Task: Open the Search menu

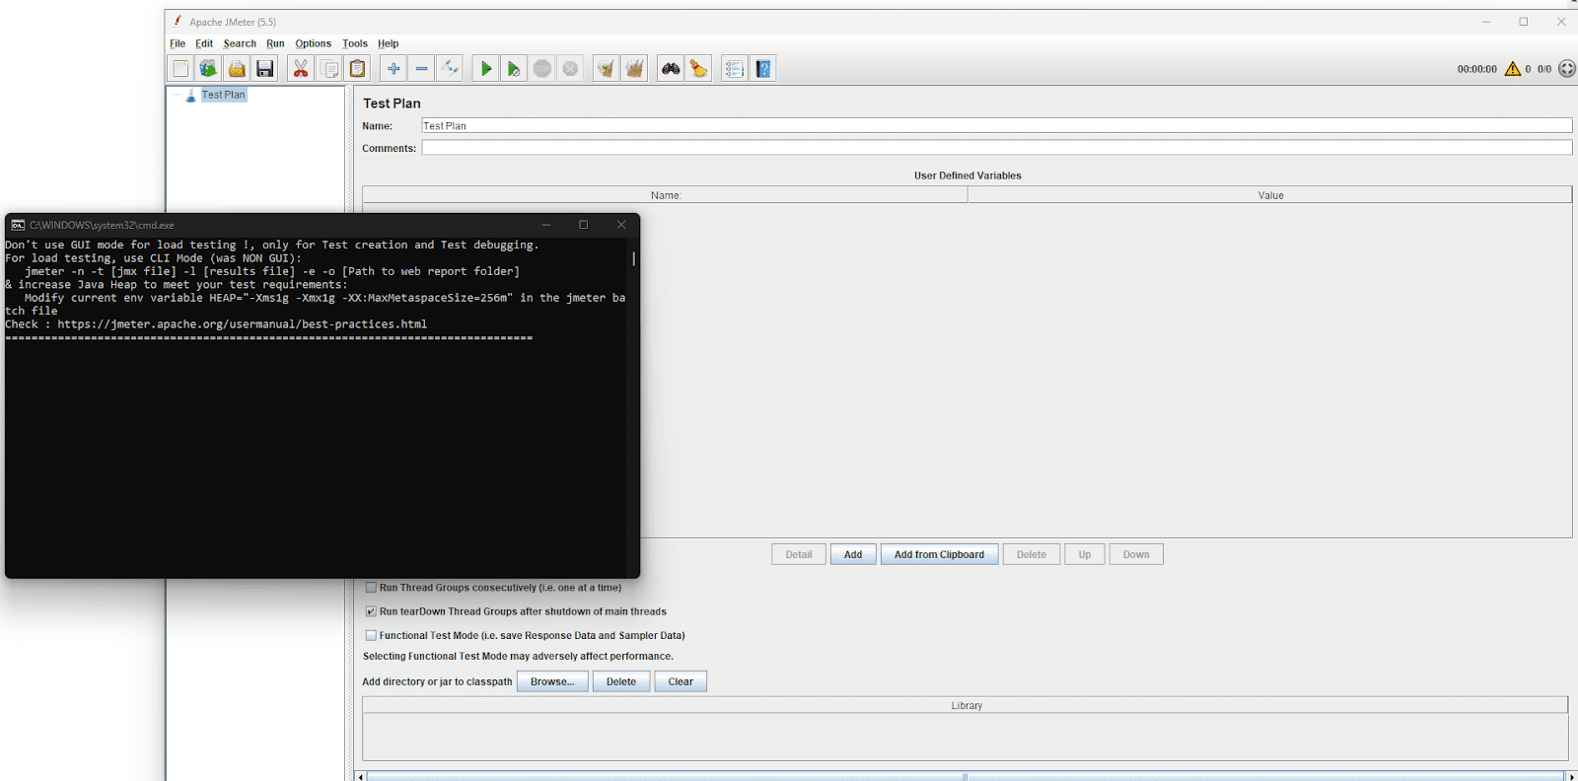Action: point(240,43)
